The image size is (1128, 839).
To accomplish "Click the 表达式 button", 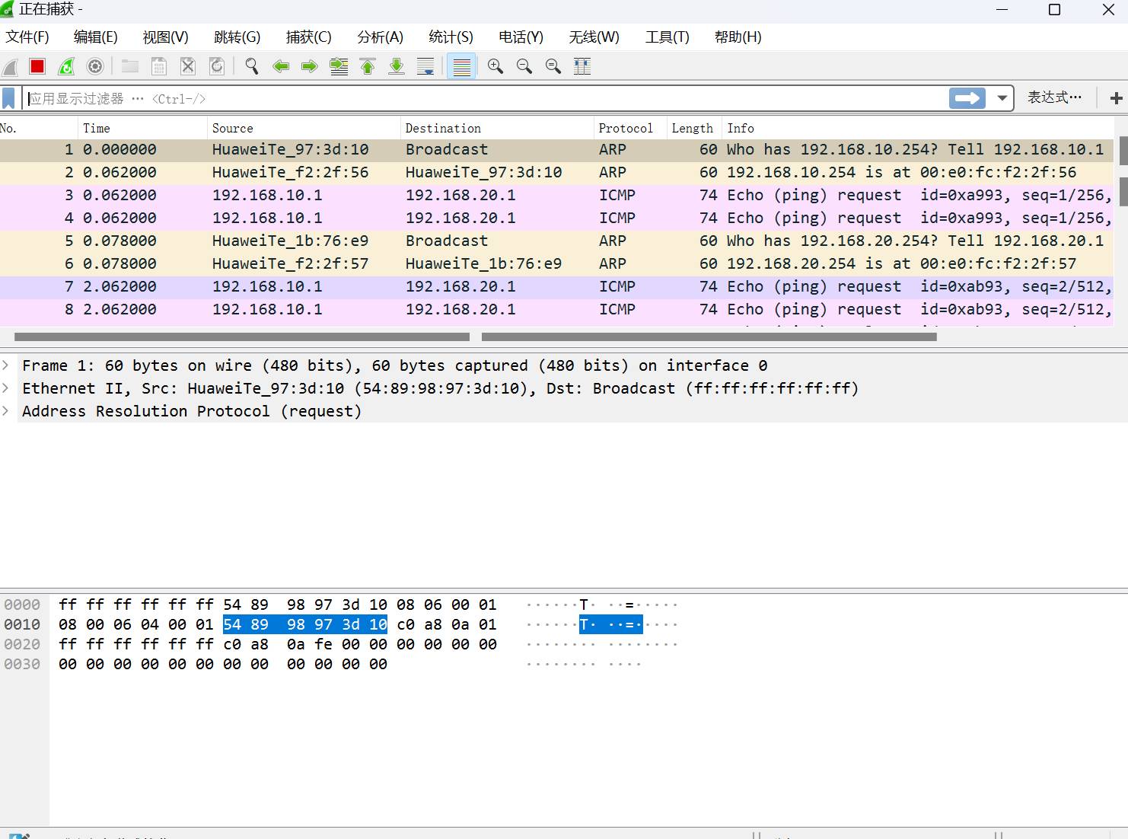I will (1054, 97).
